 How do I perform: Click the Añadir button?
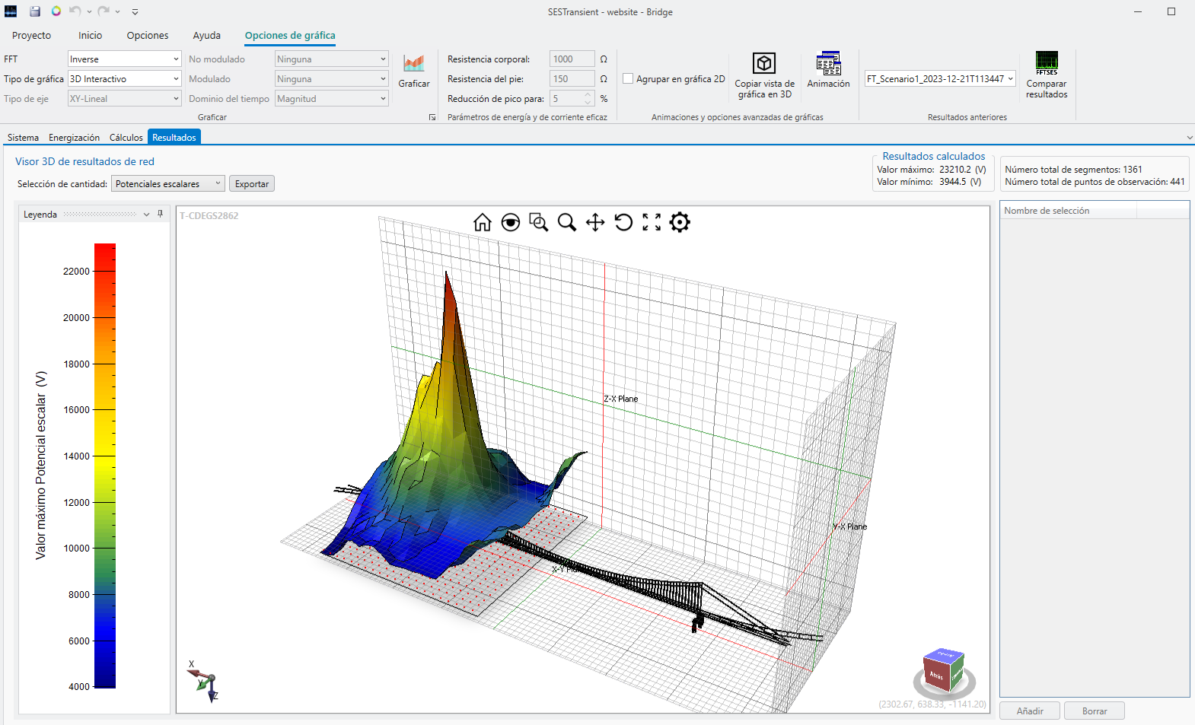pos(1030,711)
